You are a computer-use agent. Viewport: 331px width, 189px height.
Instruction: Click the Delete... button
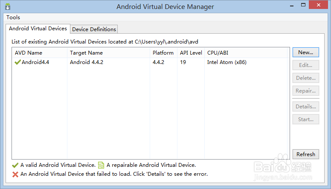pyautogui.click(x=305, y=78)
